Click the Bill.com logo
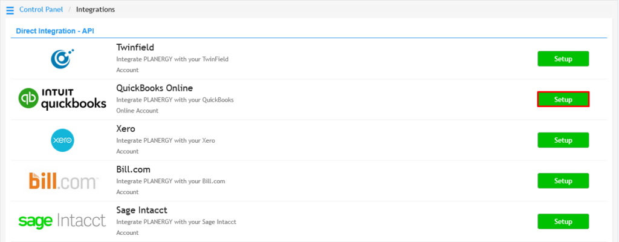This screenshot has width=619, height=242. tap(62, 181)
